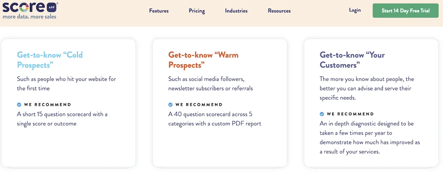Click the "Your Customers" heading

coord(352,60)
